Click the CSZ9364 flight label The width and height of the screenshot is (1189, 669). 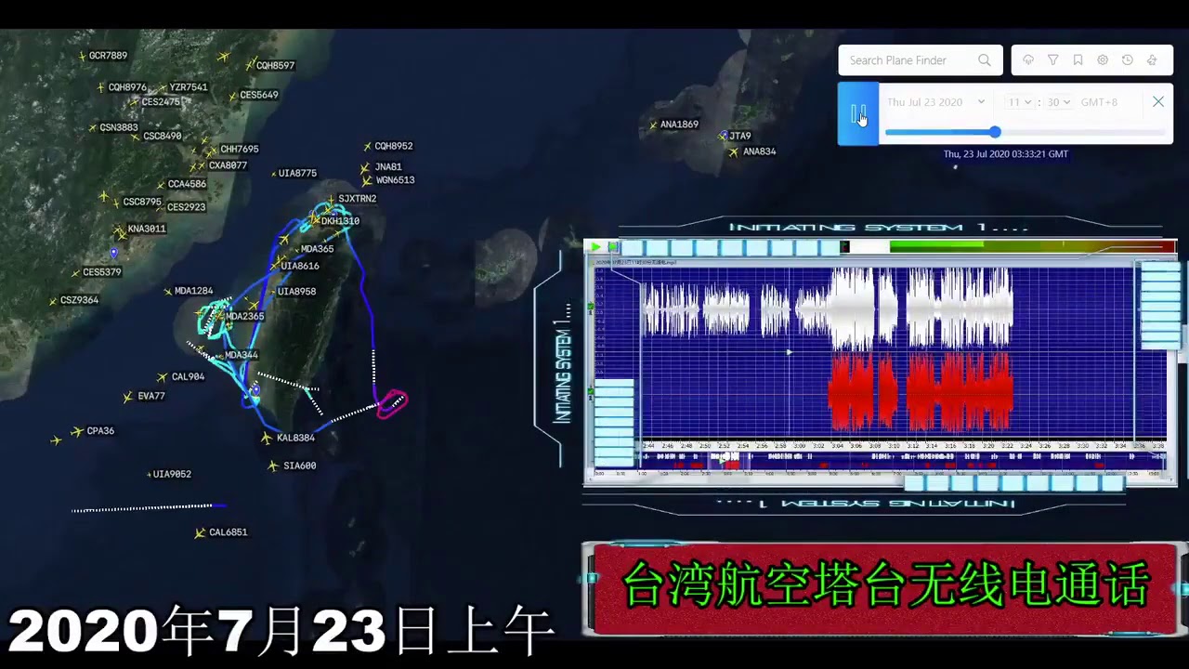[79, 300]
